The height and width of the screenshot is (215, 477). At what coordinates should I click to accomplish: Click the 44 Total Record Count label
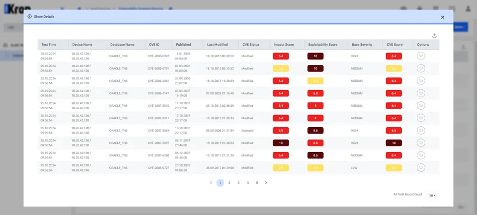[x=408, y=195]
